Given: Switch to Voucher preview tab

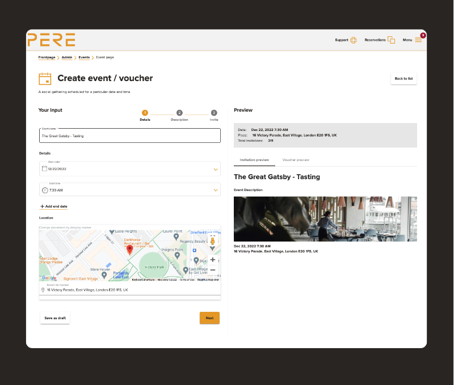Looking at the screenshot, I should click(x=296, y=160).
